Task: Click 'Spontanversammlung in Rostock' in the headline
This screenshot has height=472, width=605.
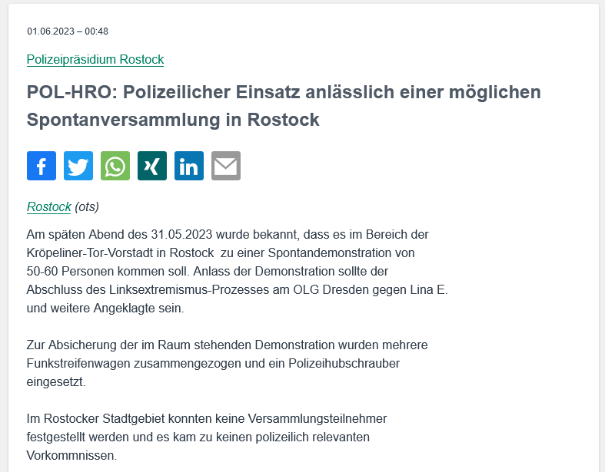Action: [173, 120]
